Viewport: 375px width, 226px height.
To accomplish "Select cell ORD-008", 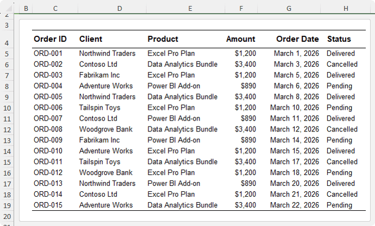I will (48, 129).
